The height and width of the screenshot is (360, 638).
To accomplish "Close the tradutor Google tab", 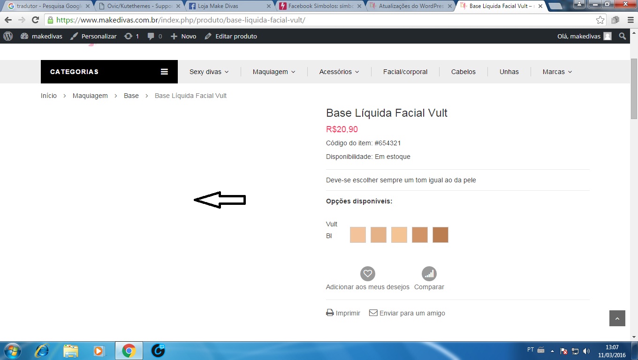I will (x=87, y=6).
